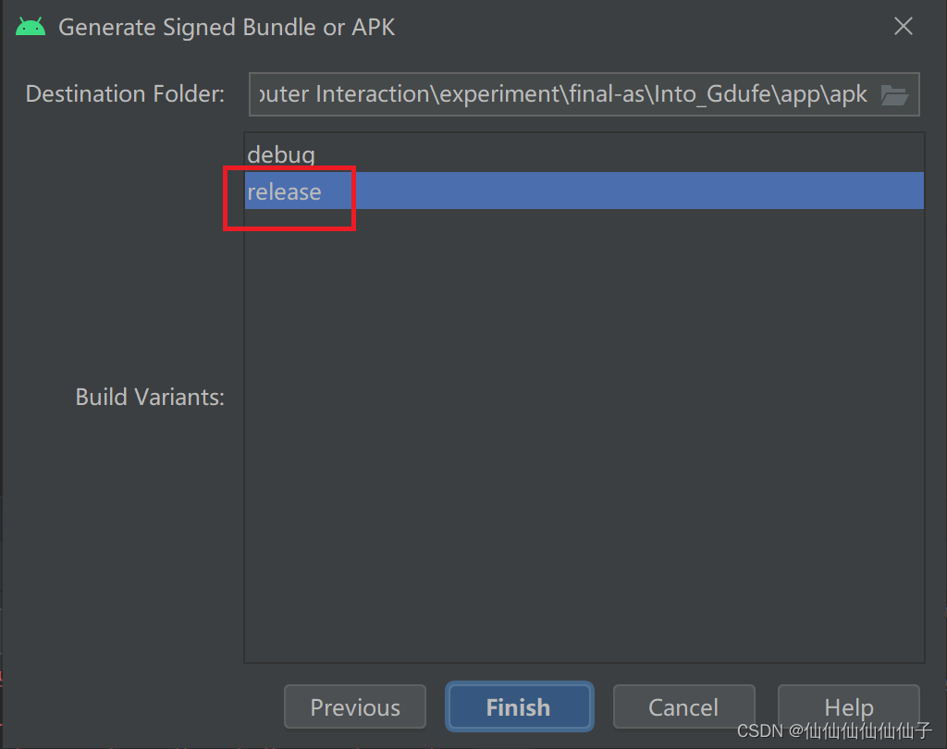Open Help for this dialog
Viewport: 947px width, 749px height.
pyautogui.click(x=848, y=706)
